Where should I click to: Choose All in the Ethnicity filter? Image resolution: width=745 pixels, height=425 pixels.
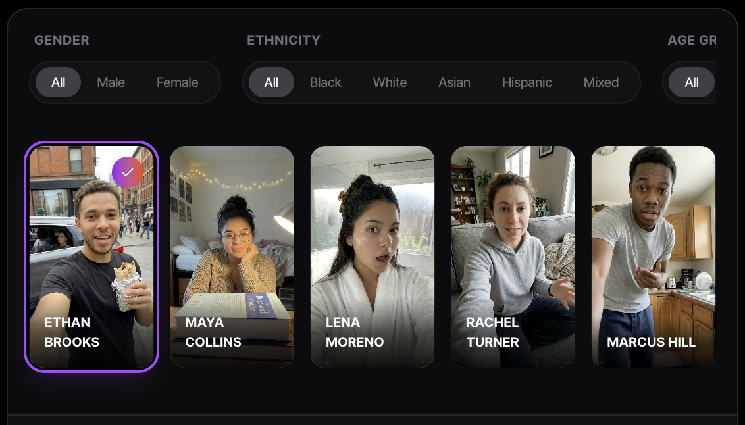(271, 82)
